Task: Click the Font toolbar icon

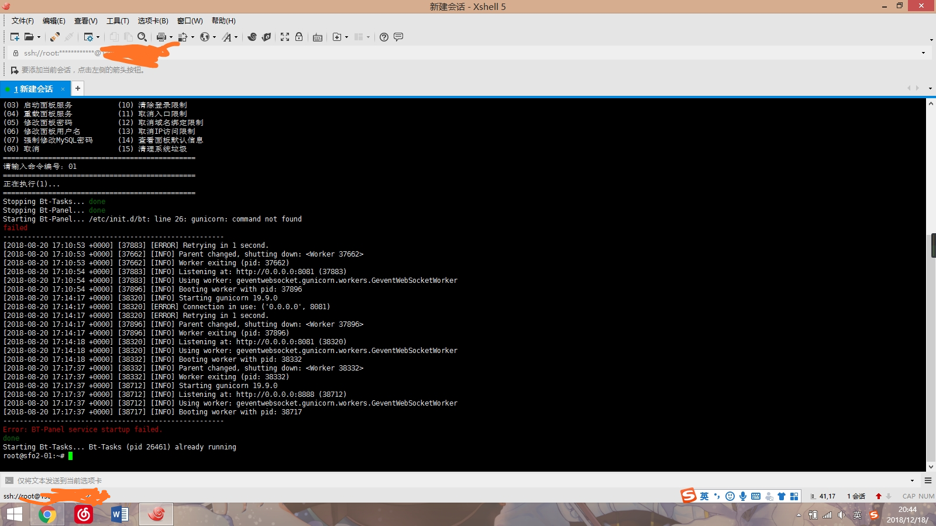Action: [226, 37]
